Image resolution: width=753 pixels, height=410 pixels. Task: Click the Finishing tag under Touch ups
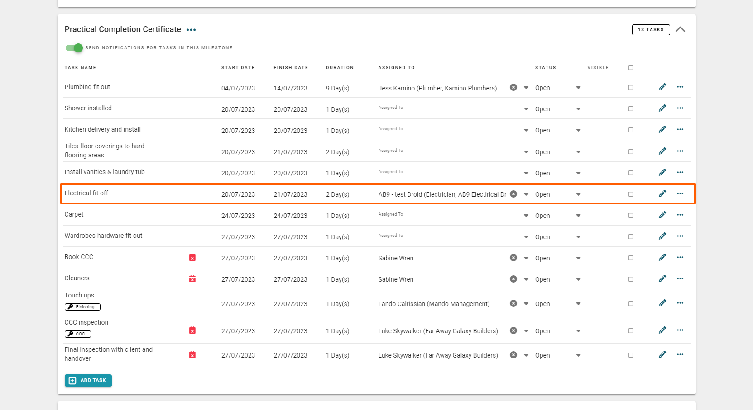coord(82,307)
